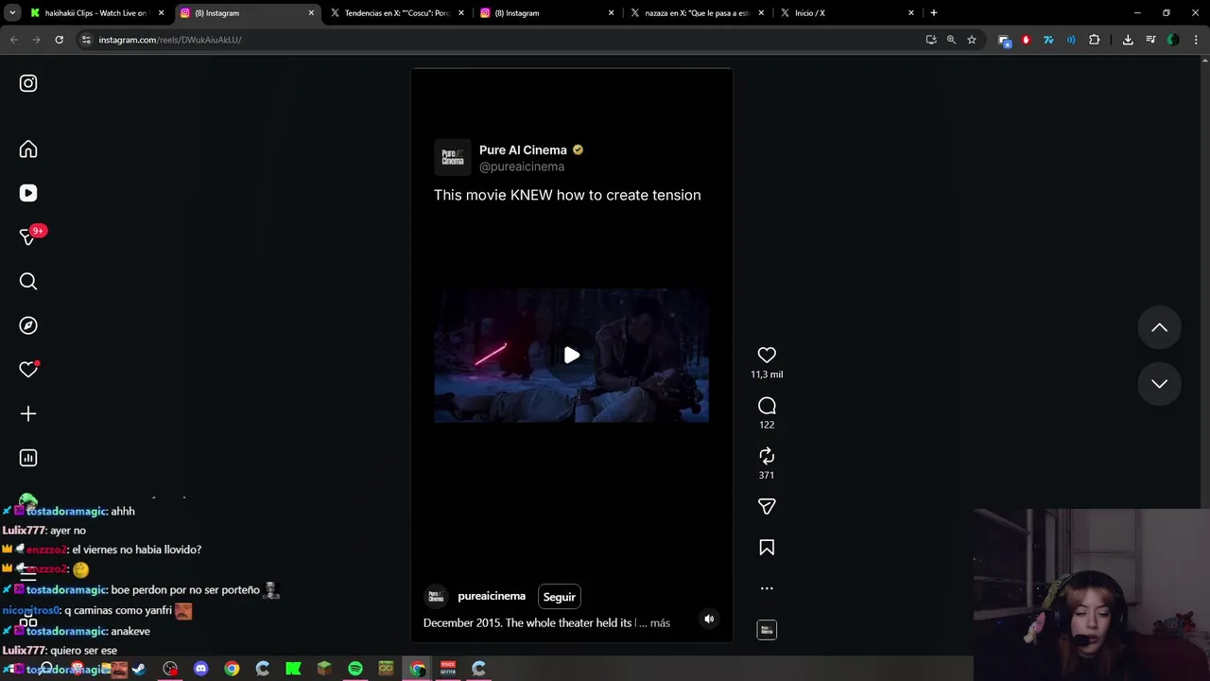Open the media control music note icon
Viewport: 1210px width, 681px height.
(x=1150, y=40)
